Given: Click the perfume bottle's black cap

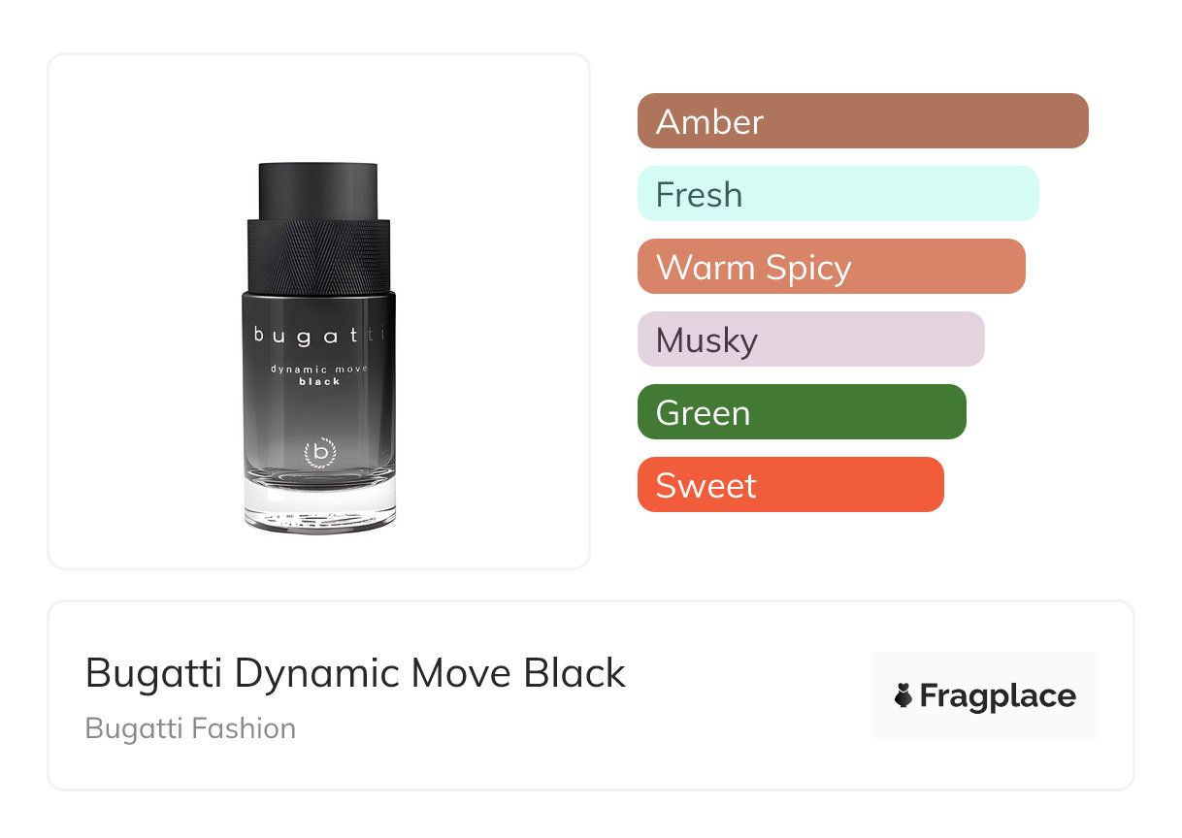Looking at the screenshot, I should (318, 190).
